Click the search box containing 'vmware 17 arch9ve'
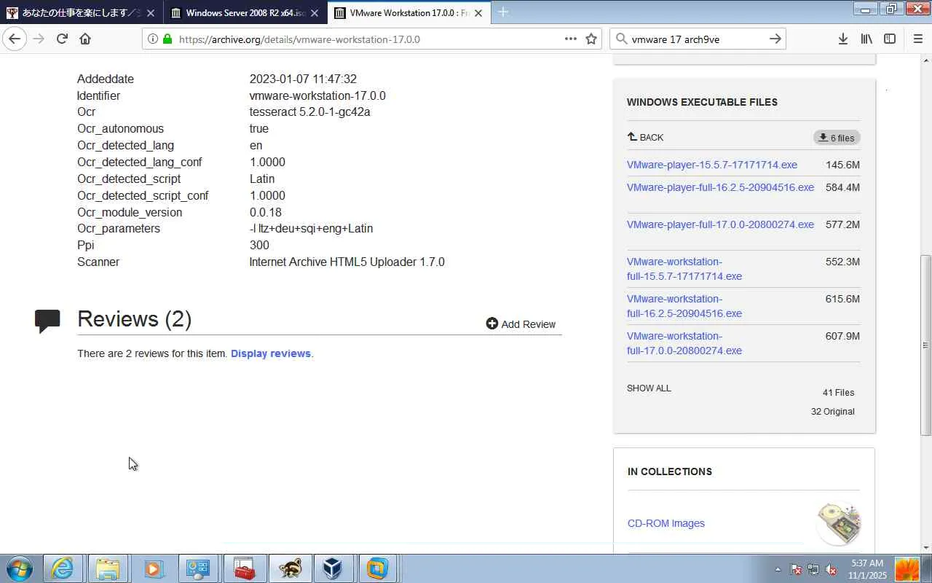Viewport: 932px width, 583px height. pyautogui.click(x=697, y=39)
